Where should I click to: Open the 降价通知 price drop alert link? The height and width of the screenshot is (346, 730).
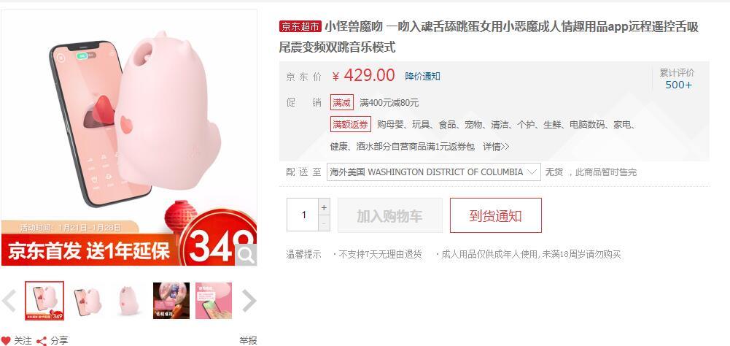(x=422, y=77)
